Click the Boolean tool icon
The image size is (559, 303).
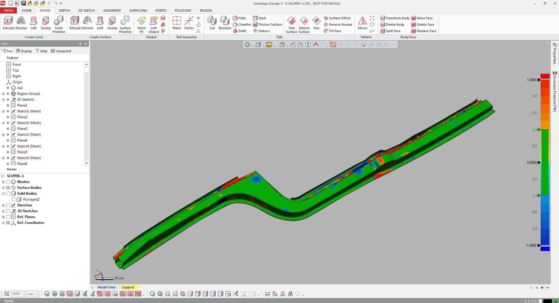click(225, 23)
